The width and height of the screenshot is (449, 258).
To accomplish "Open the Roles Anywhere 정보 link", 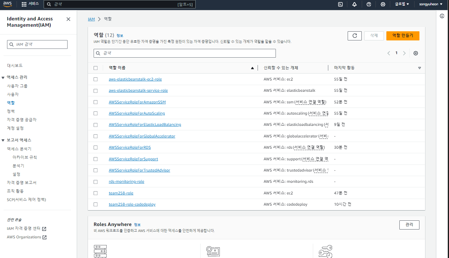I will click(x=137, y=225).
